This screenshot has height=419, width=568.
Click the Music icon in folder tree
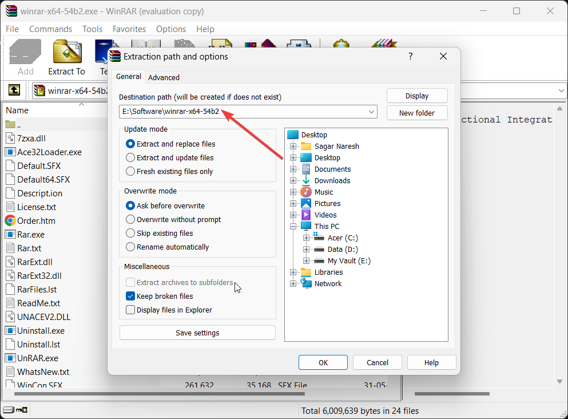tap(306, 192)
